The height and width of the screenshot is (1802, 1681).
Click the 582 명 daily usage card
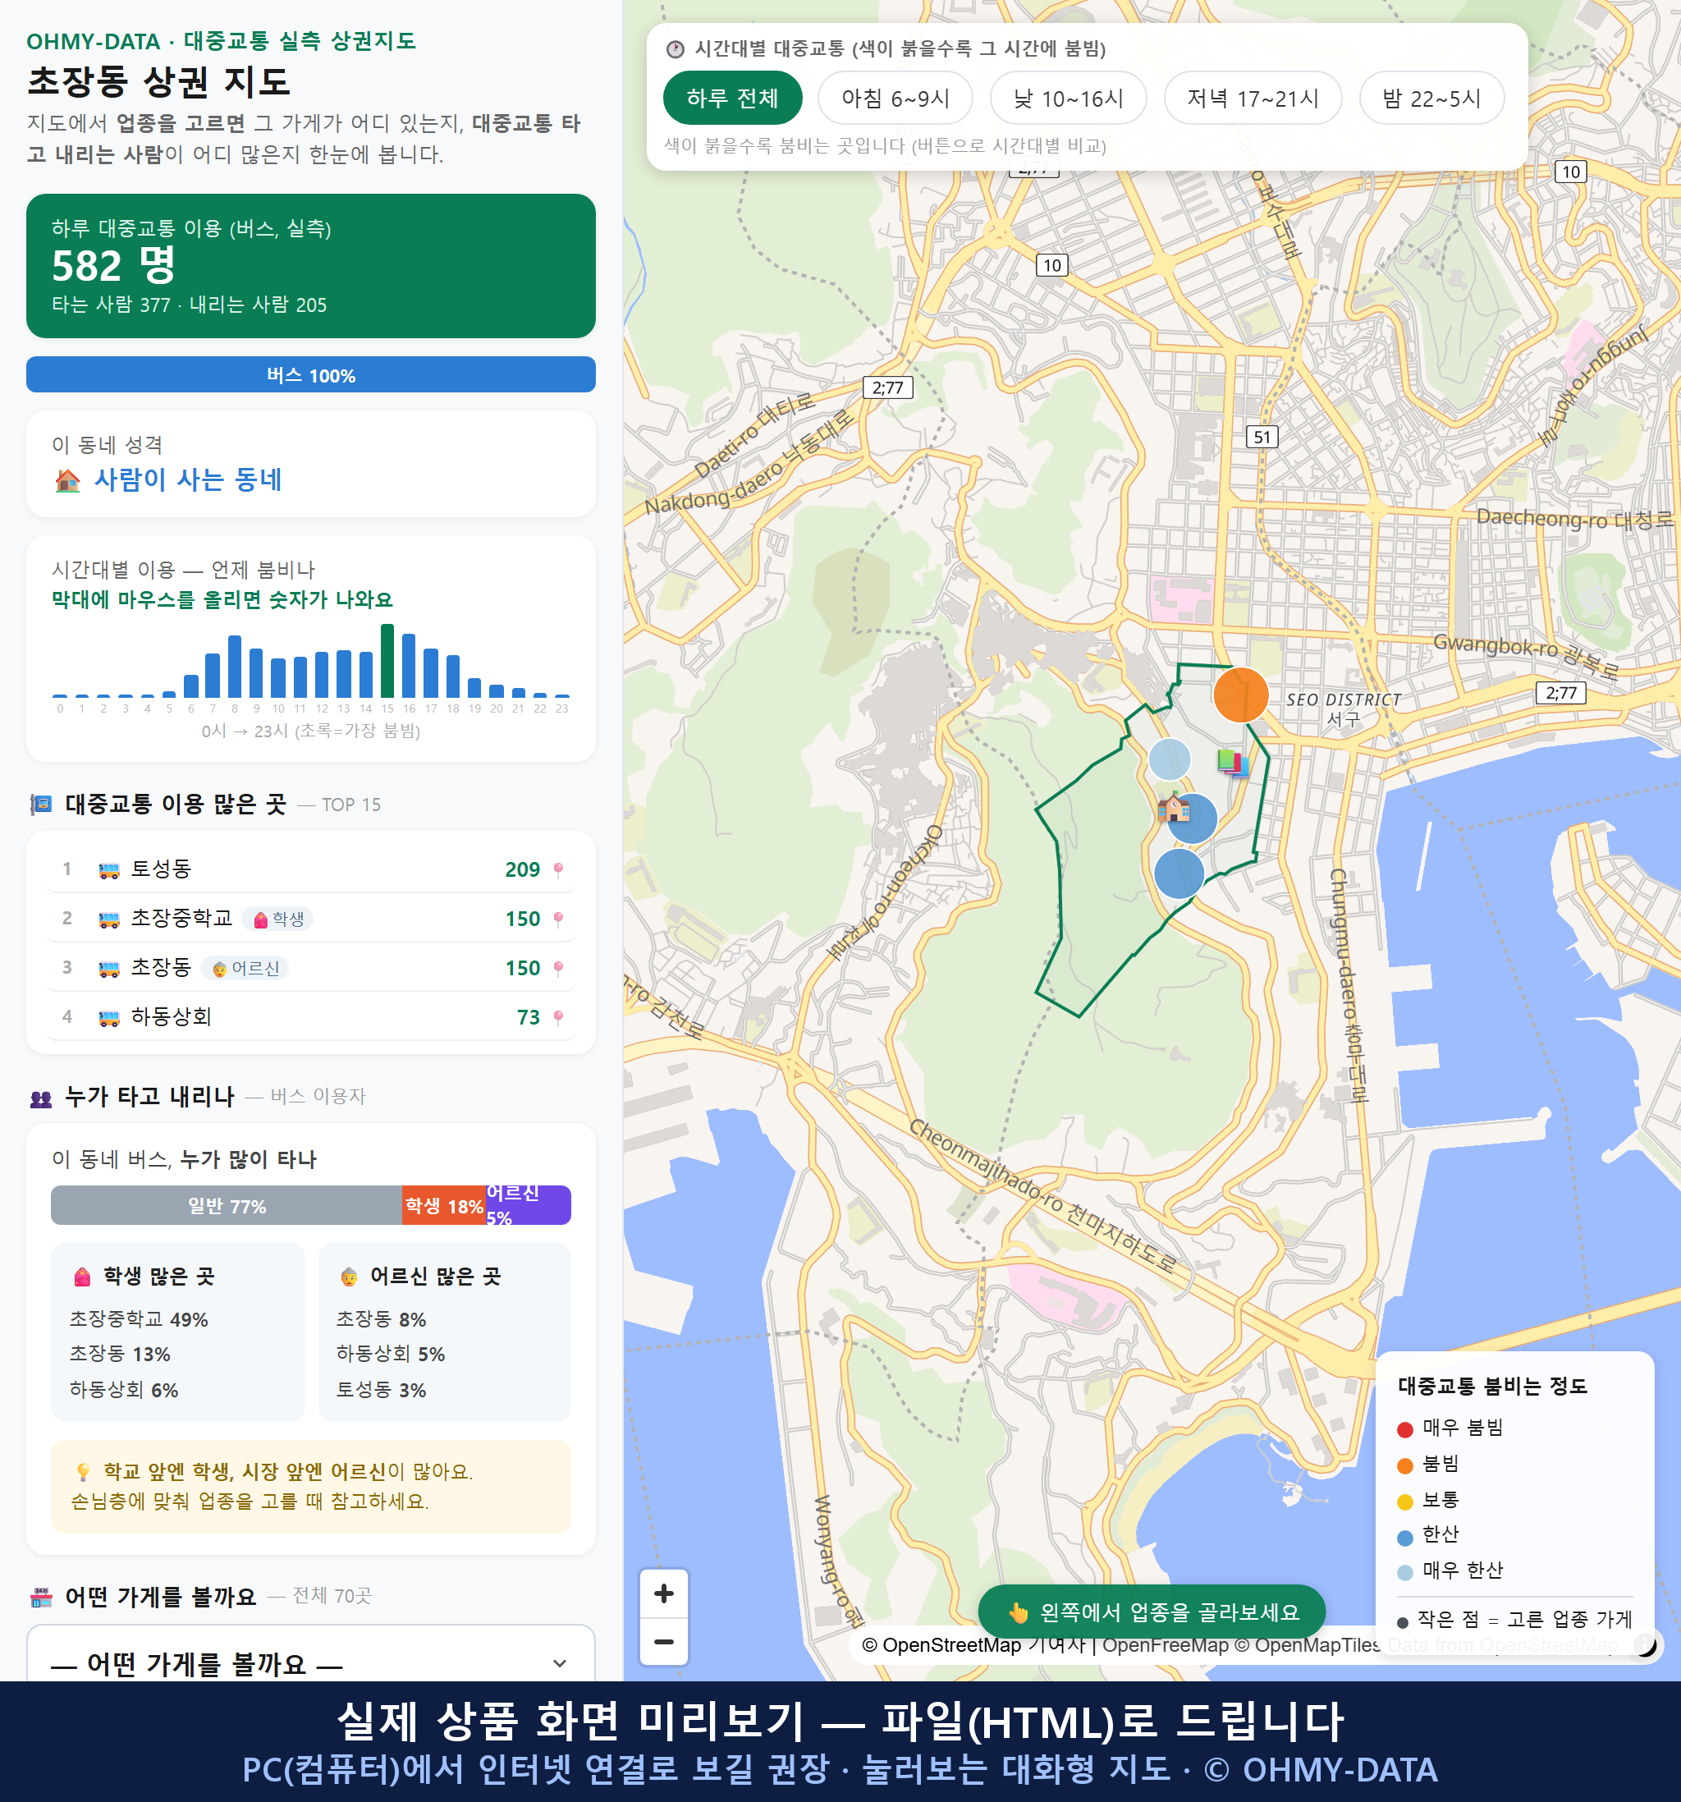[311, 266]
